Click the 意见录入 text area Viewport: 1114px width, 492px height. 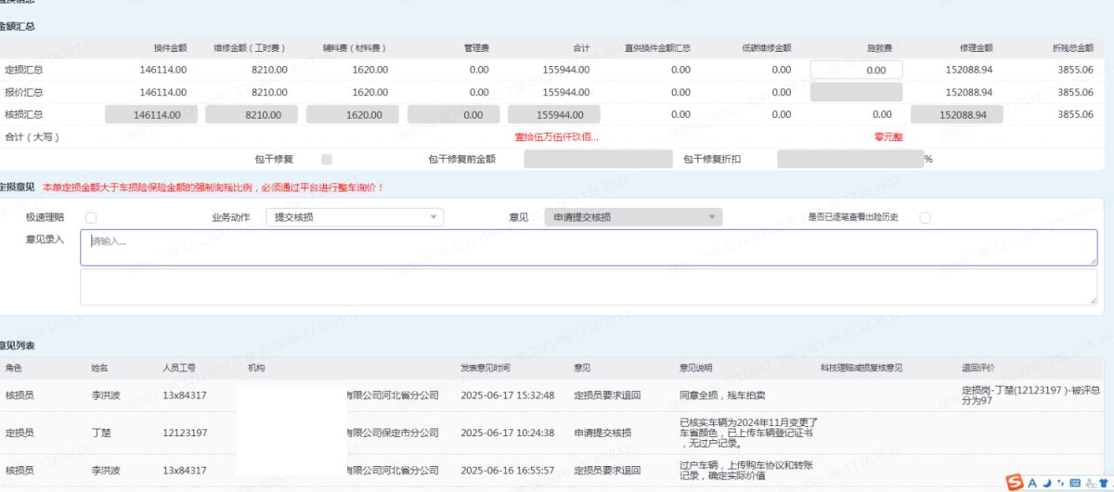(589, 248)
